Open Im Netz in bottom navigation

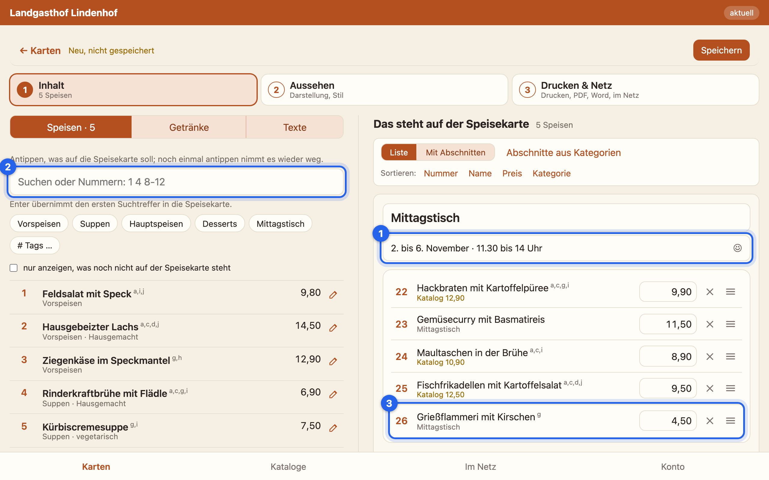coord(480,467)
